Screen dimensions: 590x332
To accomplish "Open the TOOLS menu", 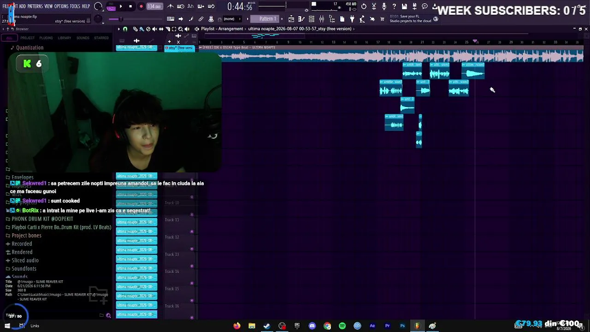I will (x=75, y=6).
